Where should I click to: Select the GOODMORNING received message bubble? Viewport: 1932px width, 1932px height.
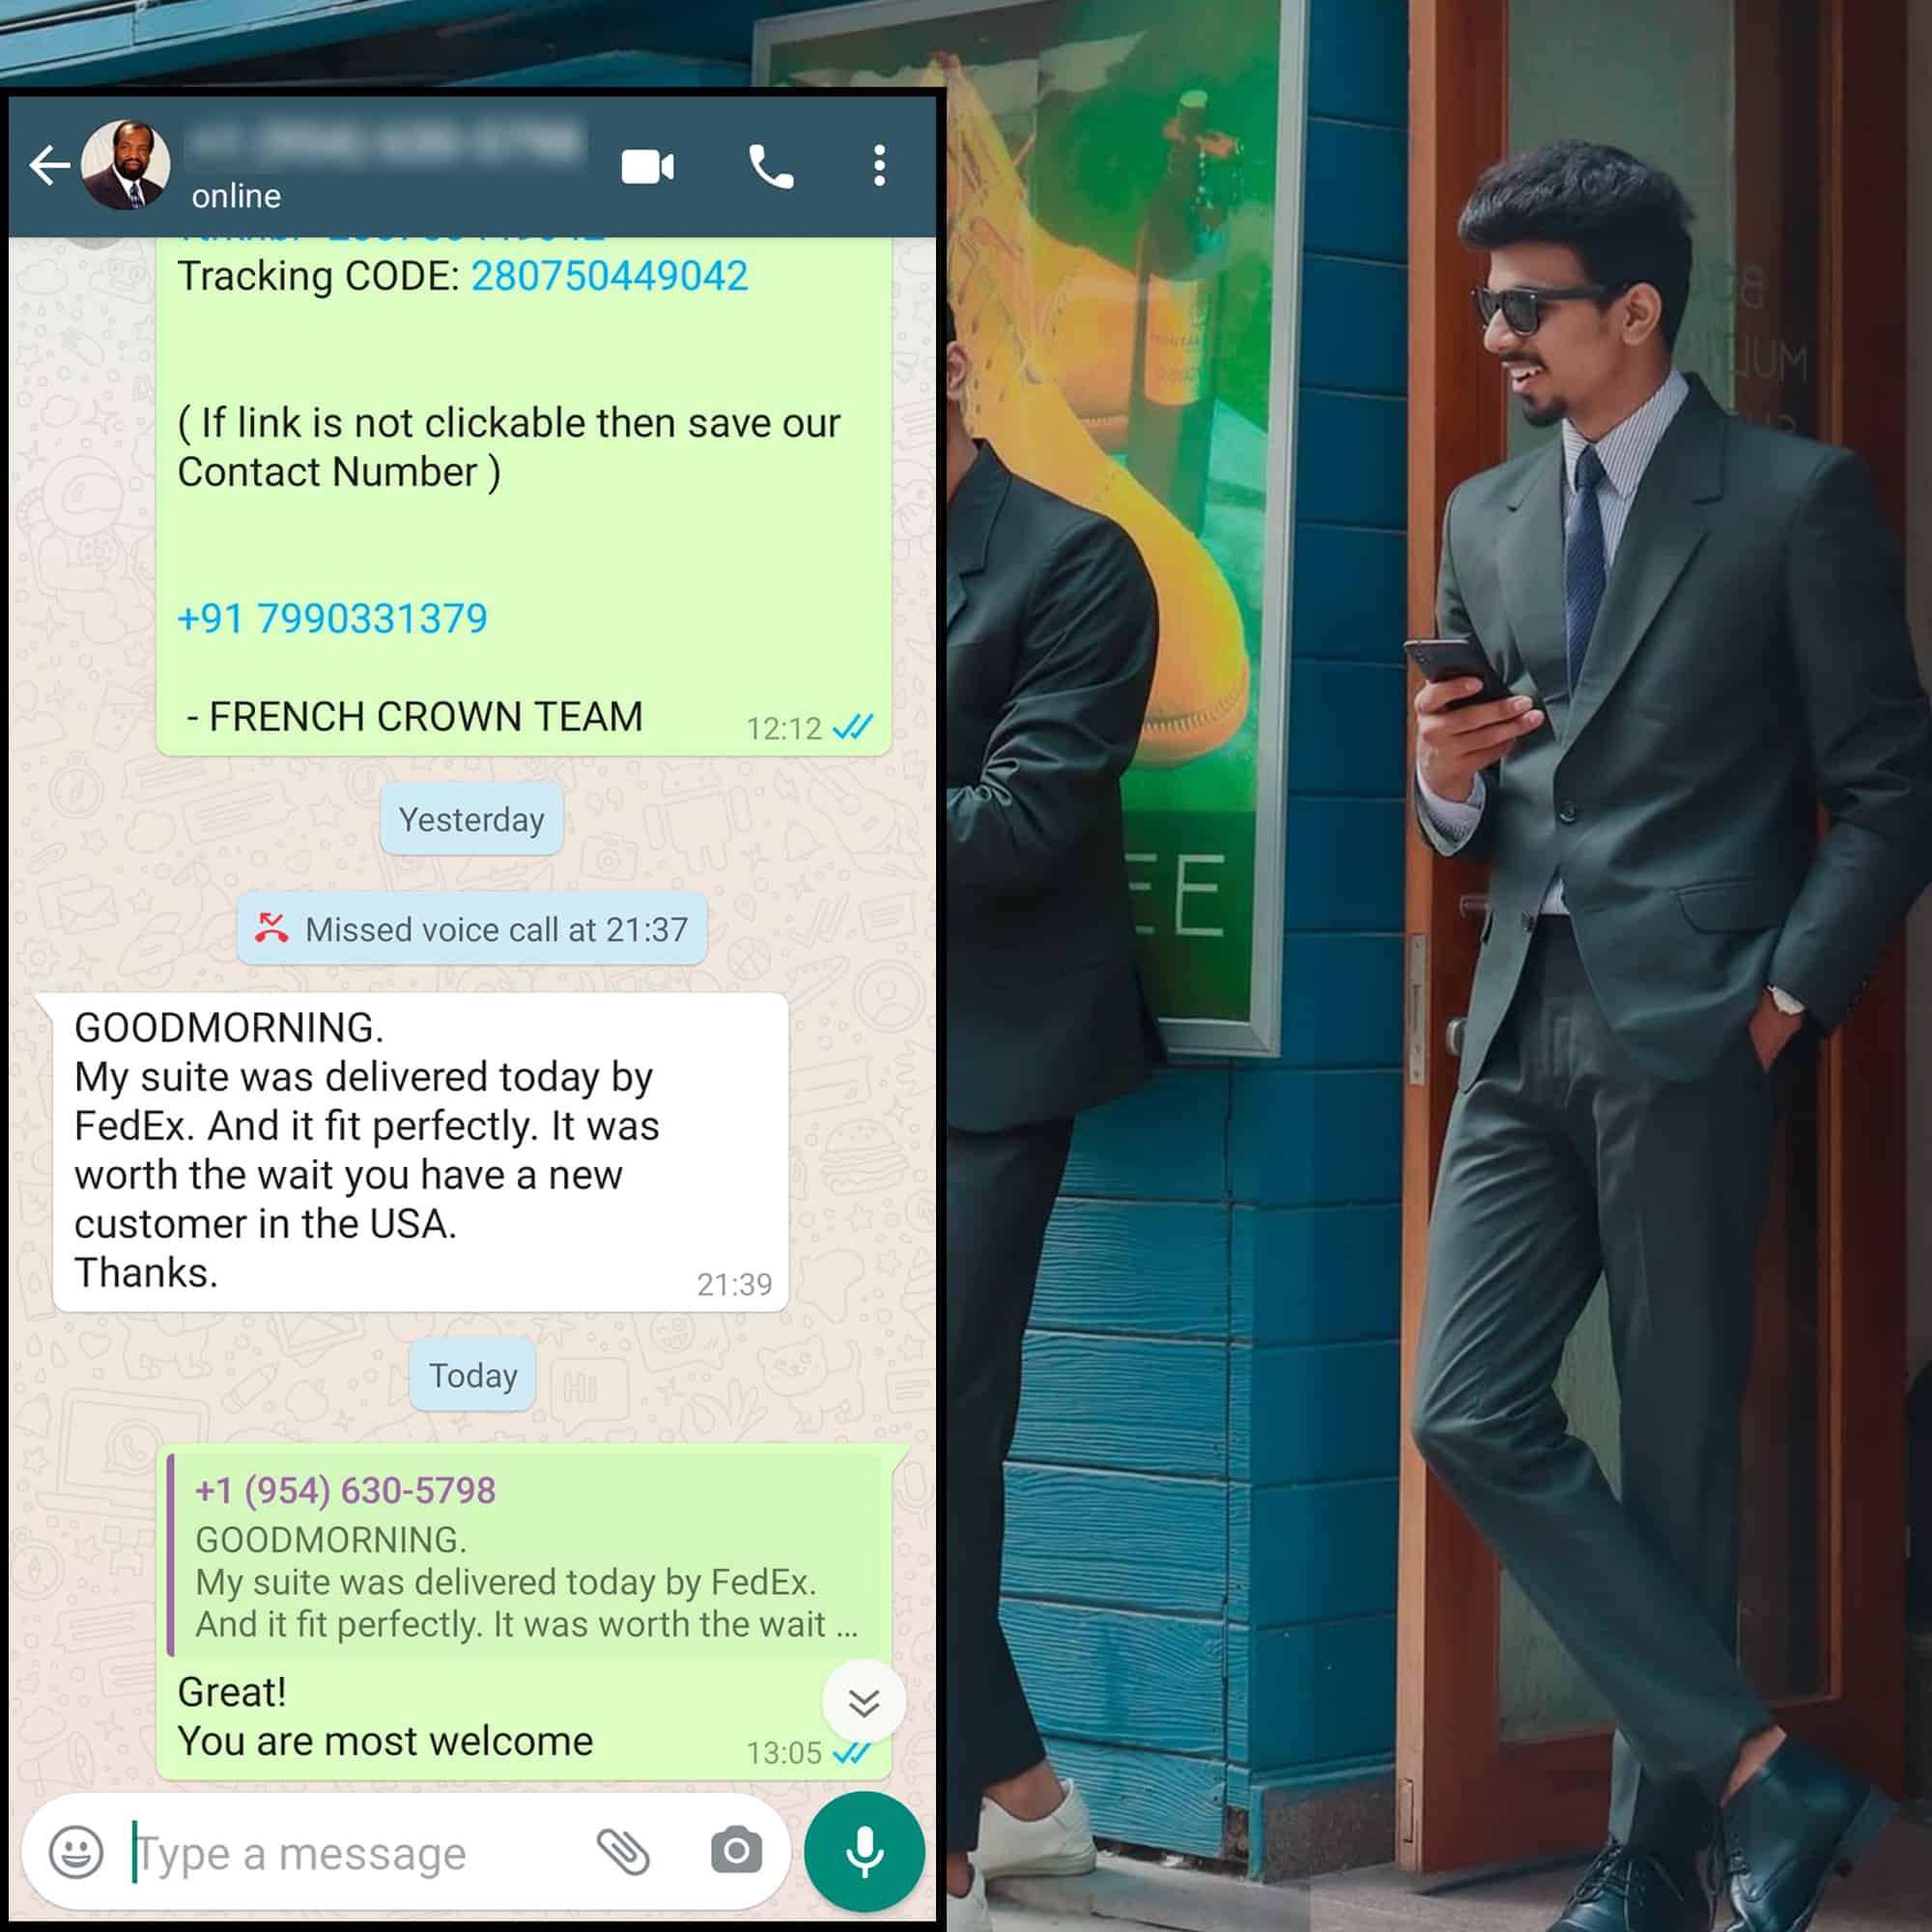(x=420, y=1150)
